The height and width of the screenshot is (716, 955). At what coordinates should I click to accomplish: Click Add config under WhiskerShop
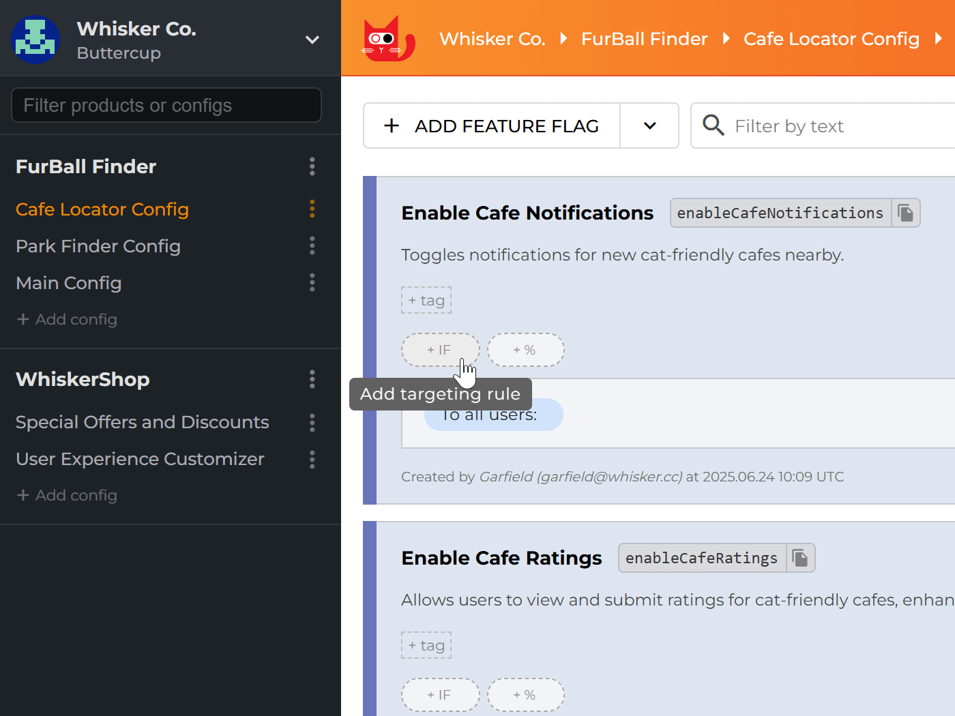[x=68, y=495]
